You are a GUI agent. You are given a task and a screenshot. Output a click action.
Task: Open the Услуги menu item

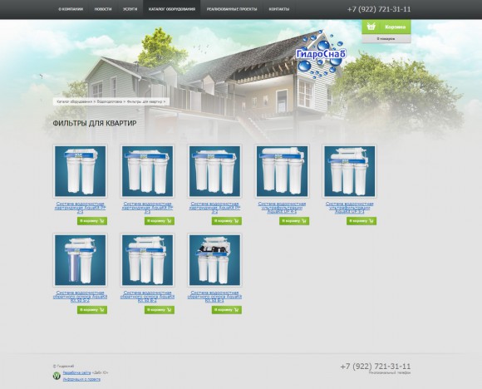(130, 9)
